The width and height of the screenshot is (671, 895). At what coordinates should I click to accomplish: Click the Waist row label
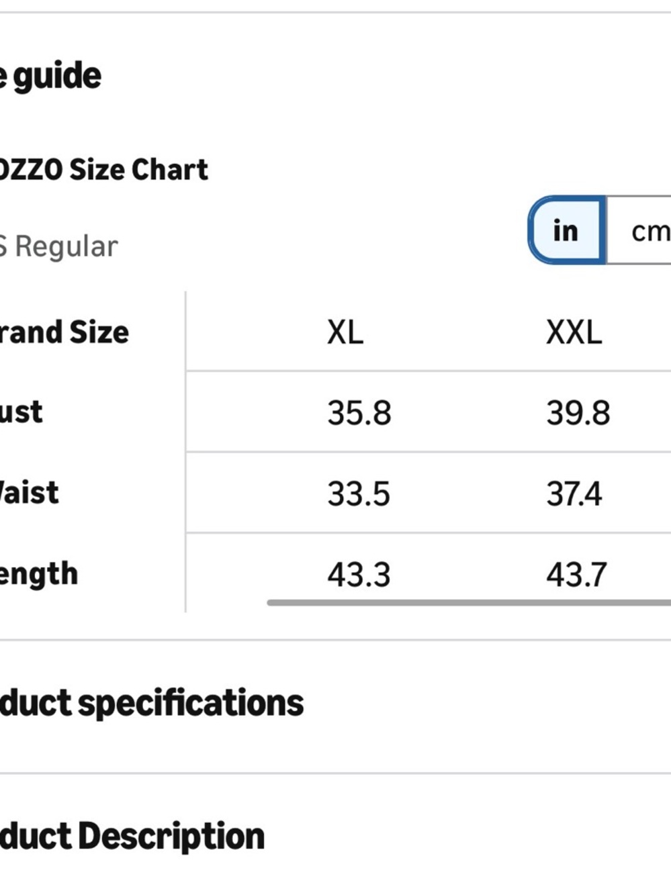tap(29, 493)
